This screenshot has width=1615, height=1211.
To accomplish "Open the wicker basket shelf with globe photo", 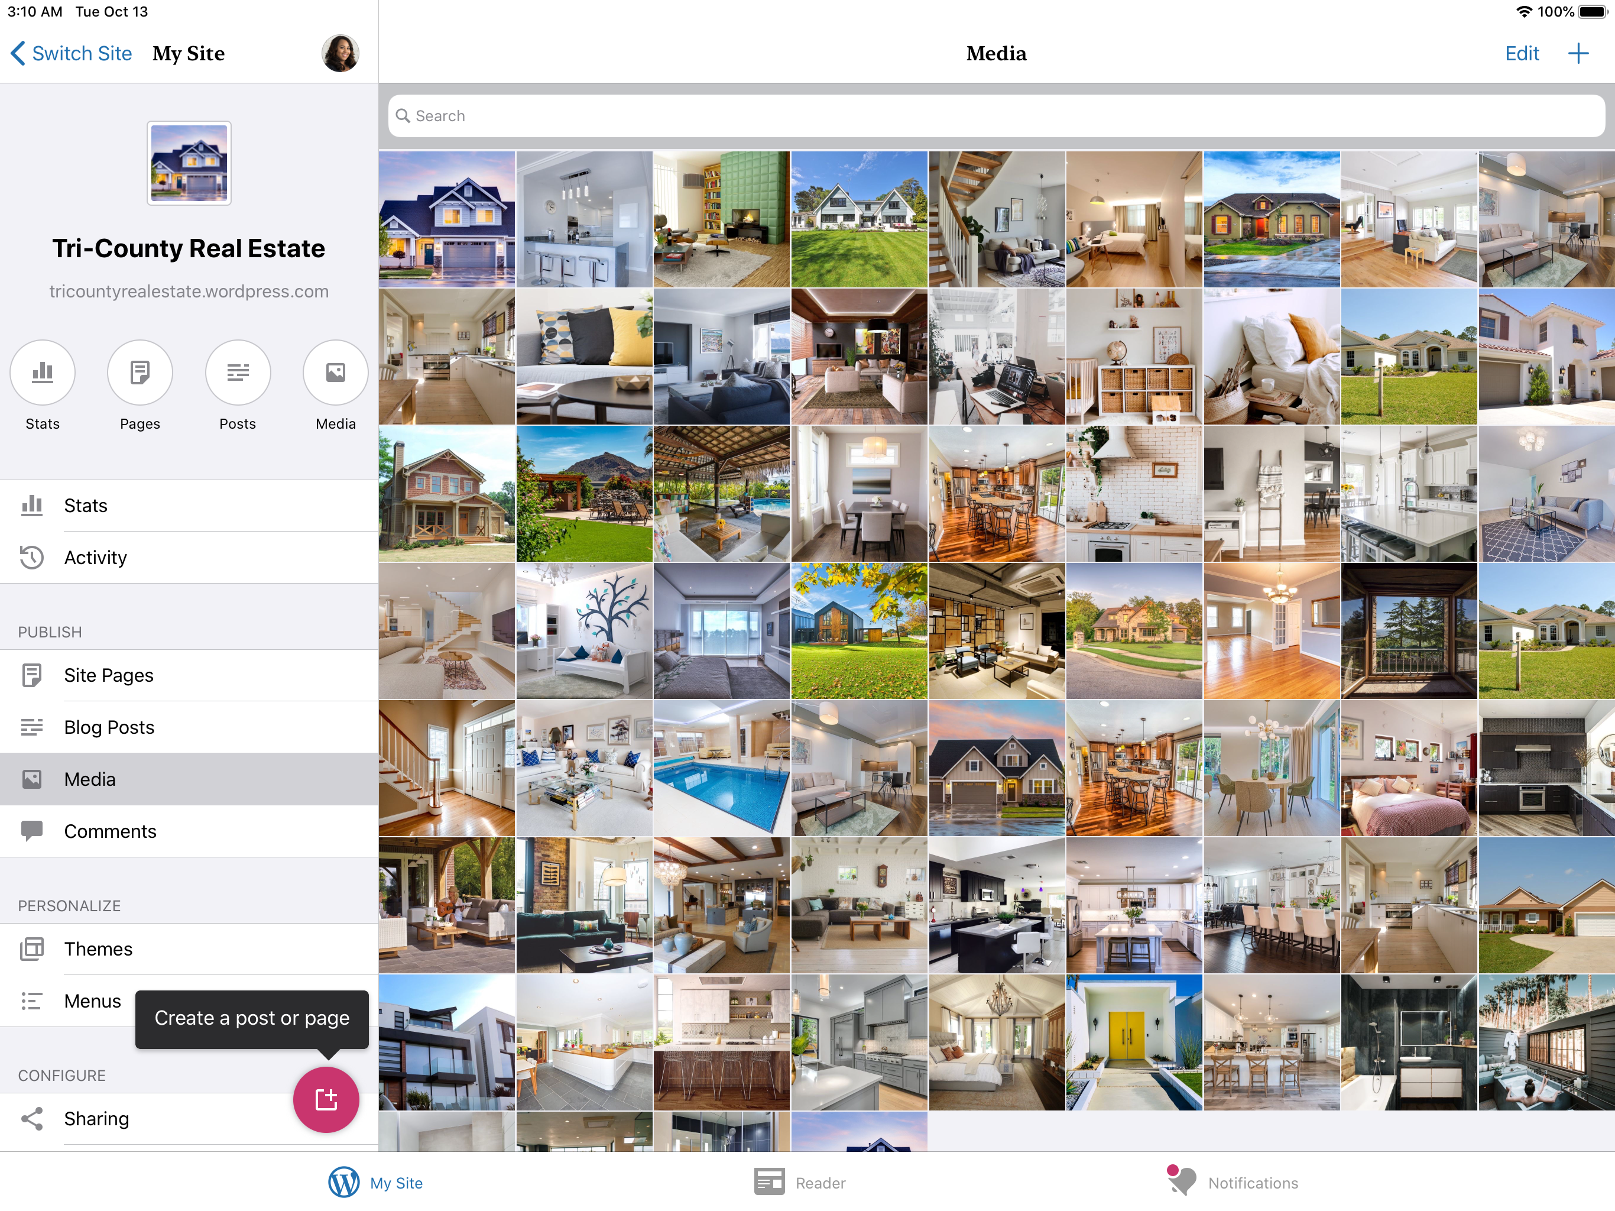I will pyautogui.click(x=1134, y=357).
